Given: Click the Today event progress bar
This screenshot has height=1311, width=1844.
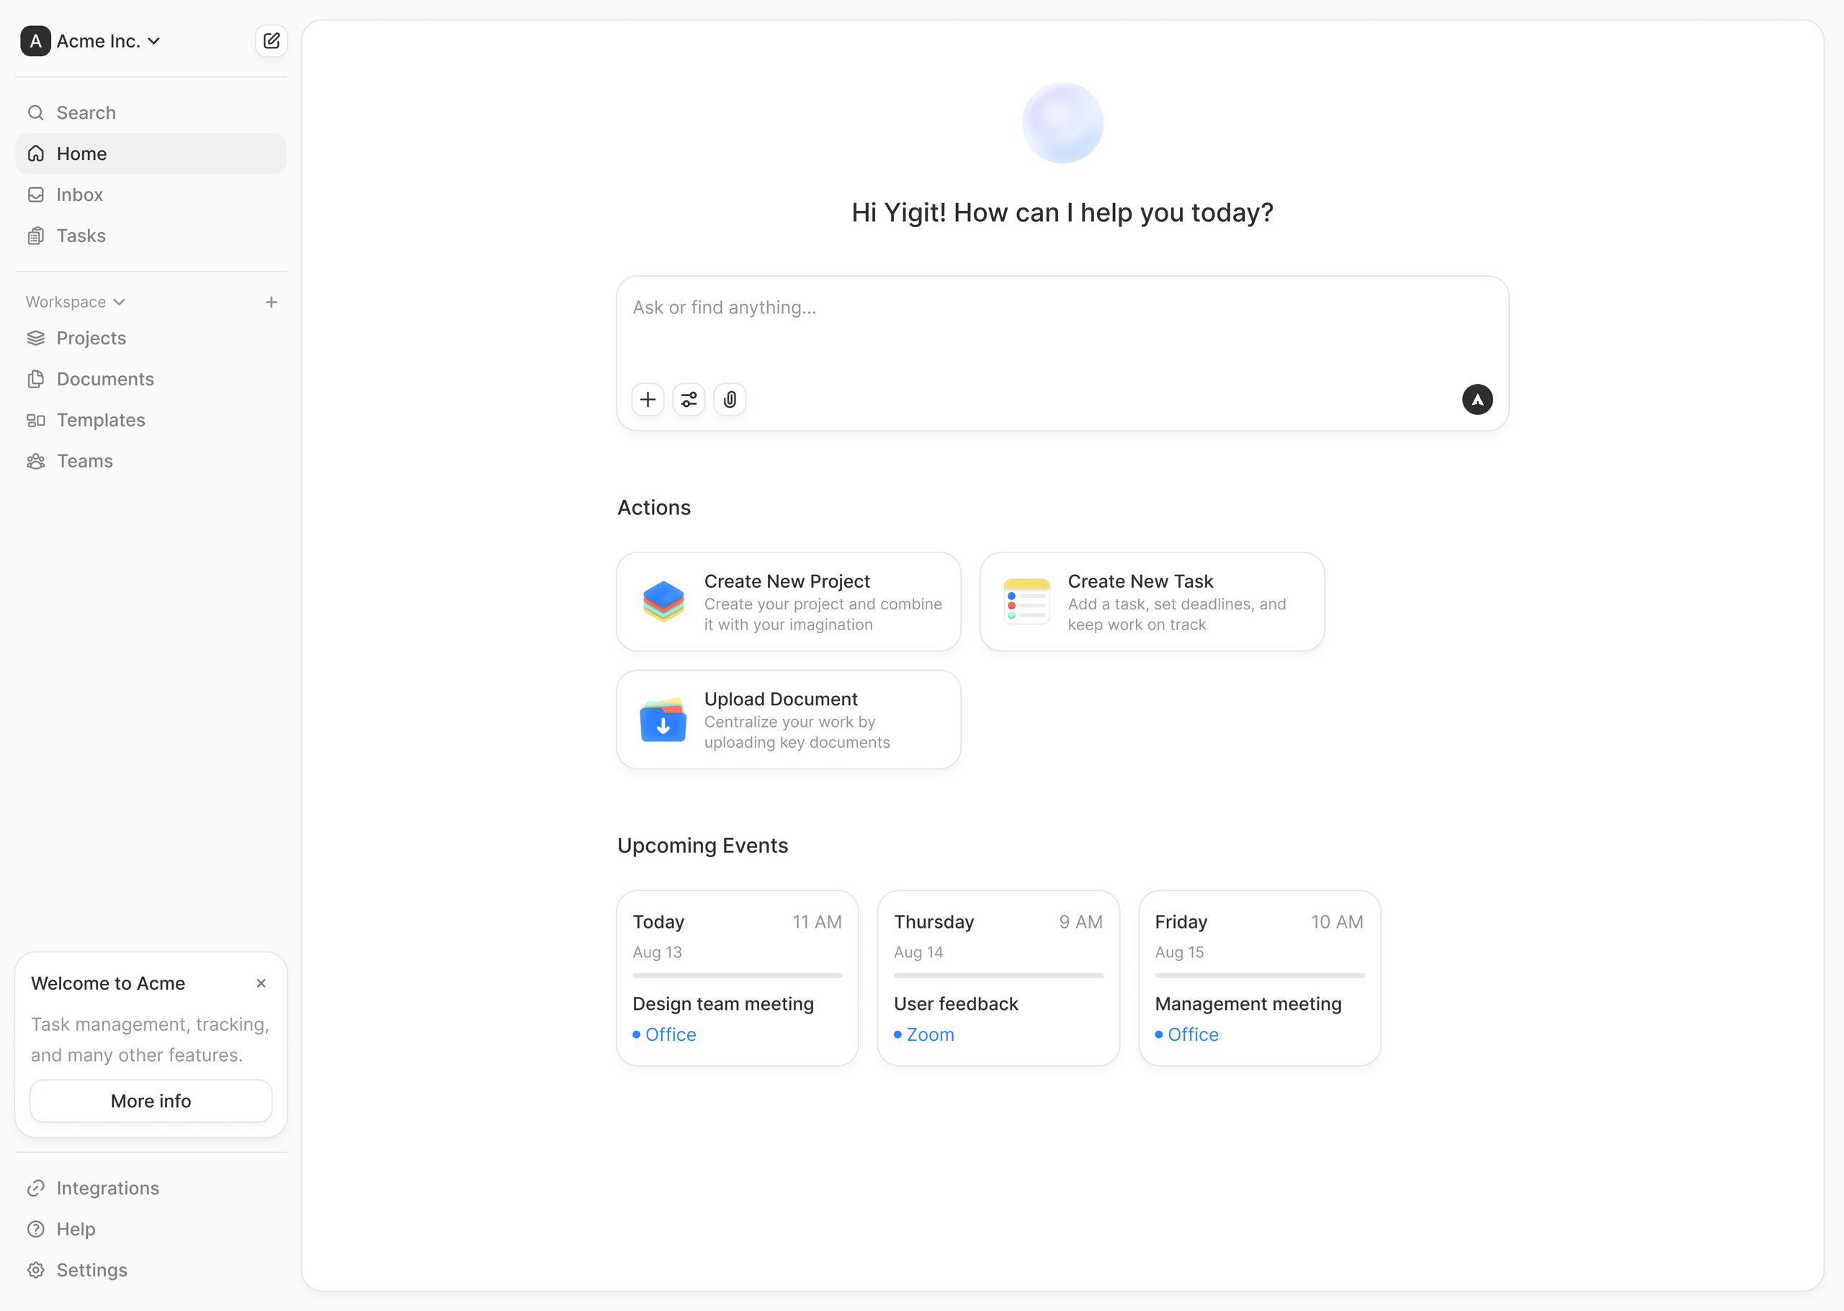Looking at the screenshot, I should click(x=737, y=975).
